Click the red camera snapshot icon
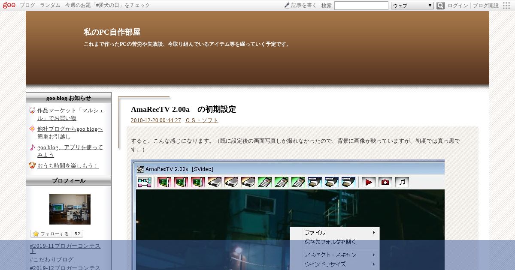 click(x=385, y=182)
